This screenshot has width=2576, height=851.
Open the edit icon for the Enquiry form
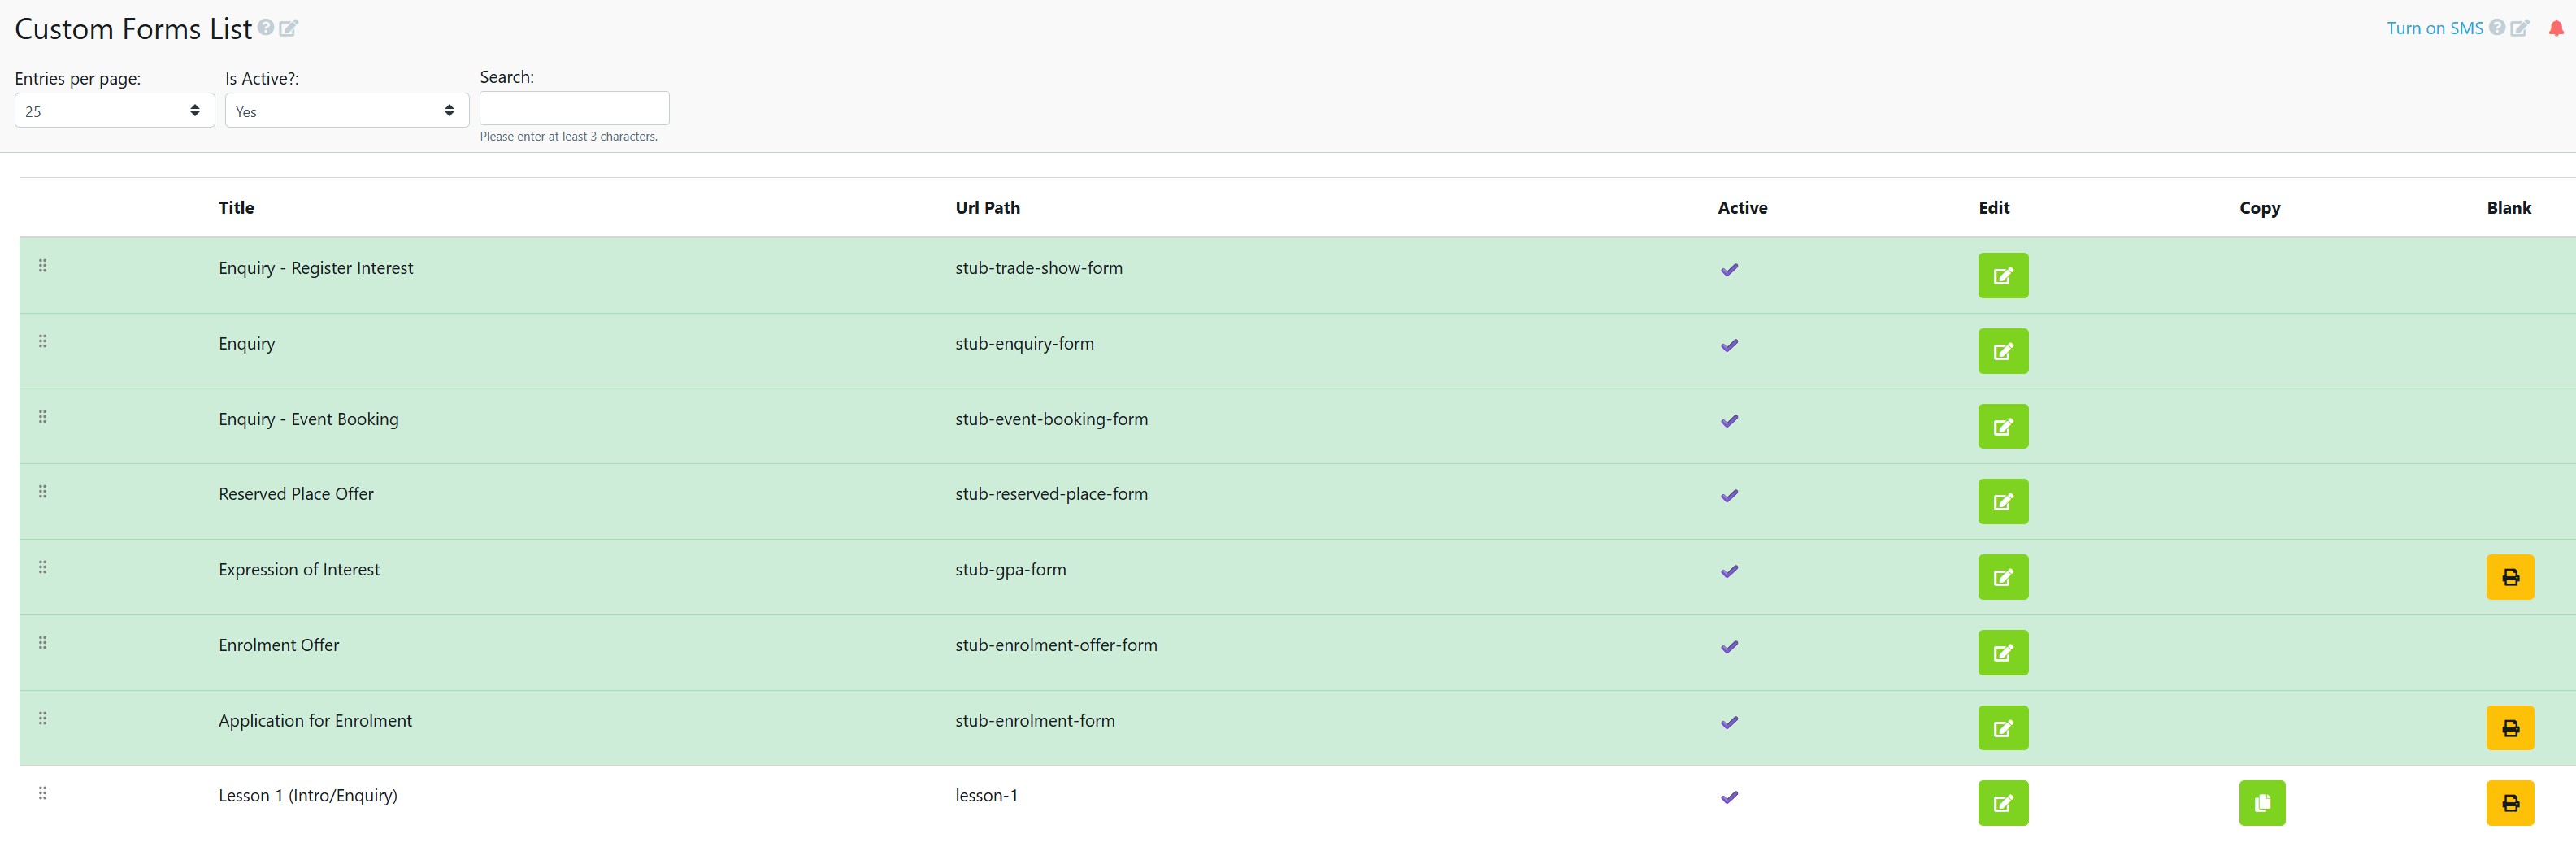2002,351
